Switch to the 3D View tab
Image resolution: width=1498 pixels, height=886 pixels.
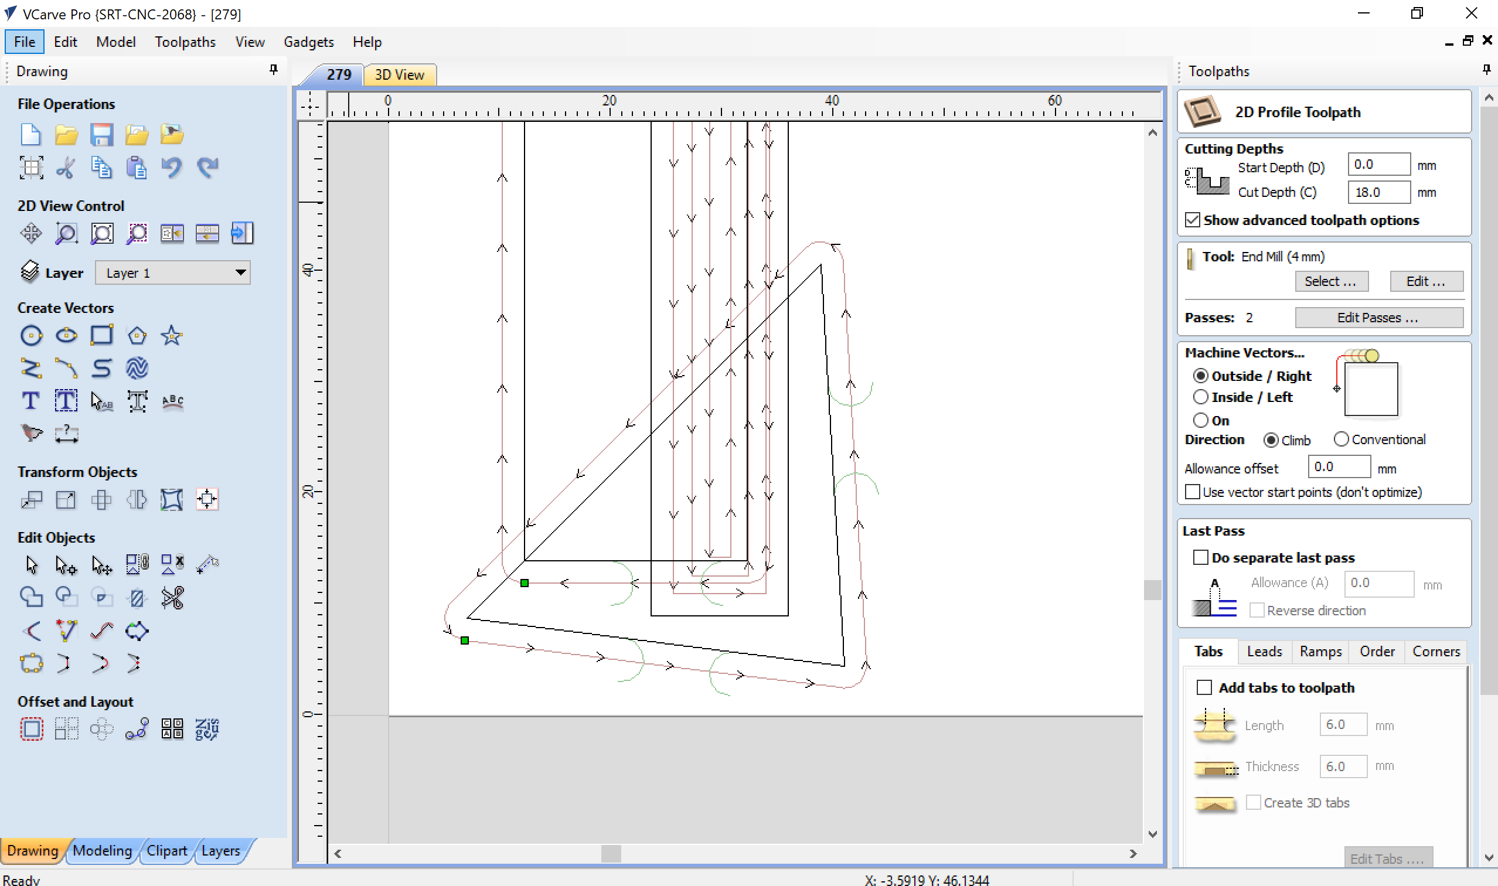coord(400,74)
